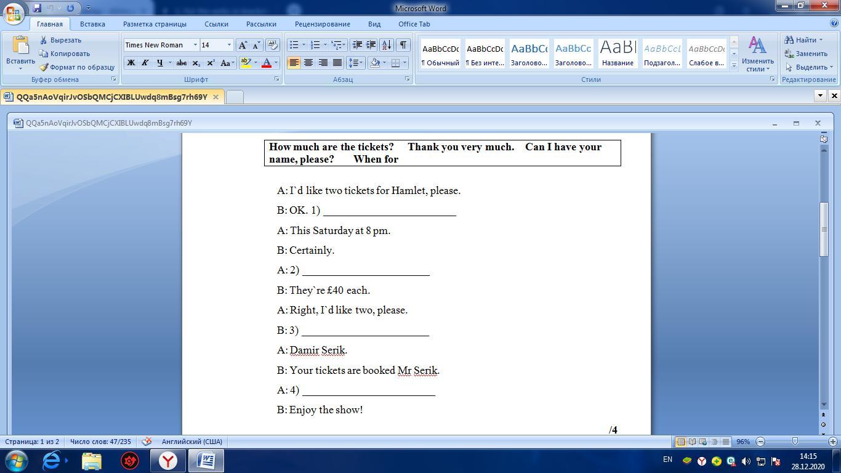
Task: Cut selection with Вырезать
Action: click(x=60, y=40)
